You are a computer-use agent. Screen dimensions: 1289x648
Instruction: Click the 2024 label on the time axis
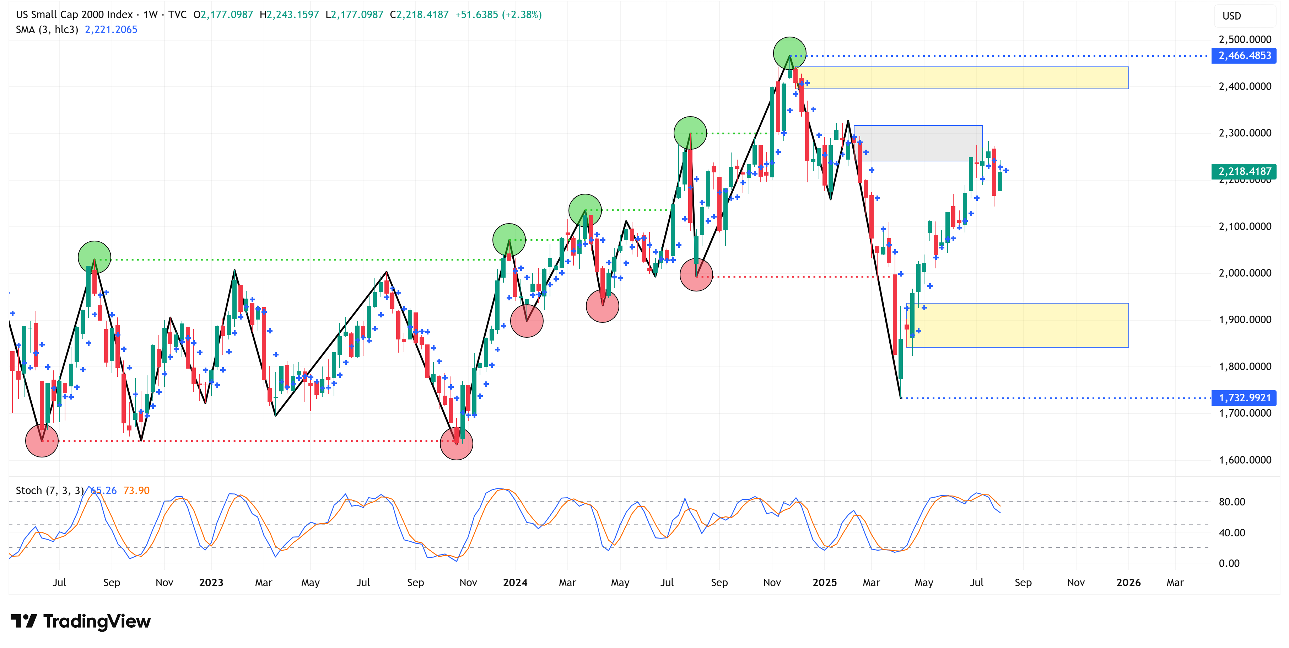click(515, 582)
